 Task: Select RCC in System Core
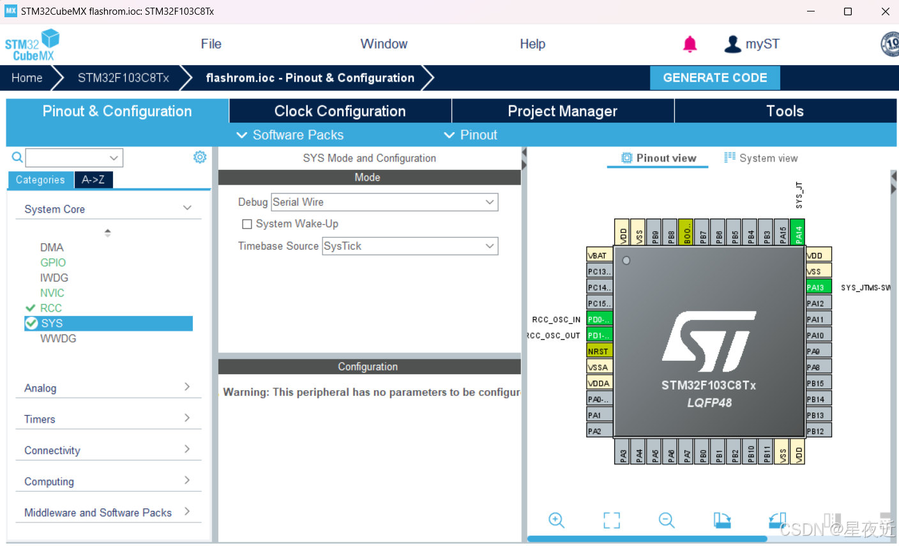[x=50, y=308]
